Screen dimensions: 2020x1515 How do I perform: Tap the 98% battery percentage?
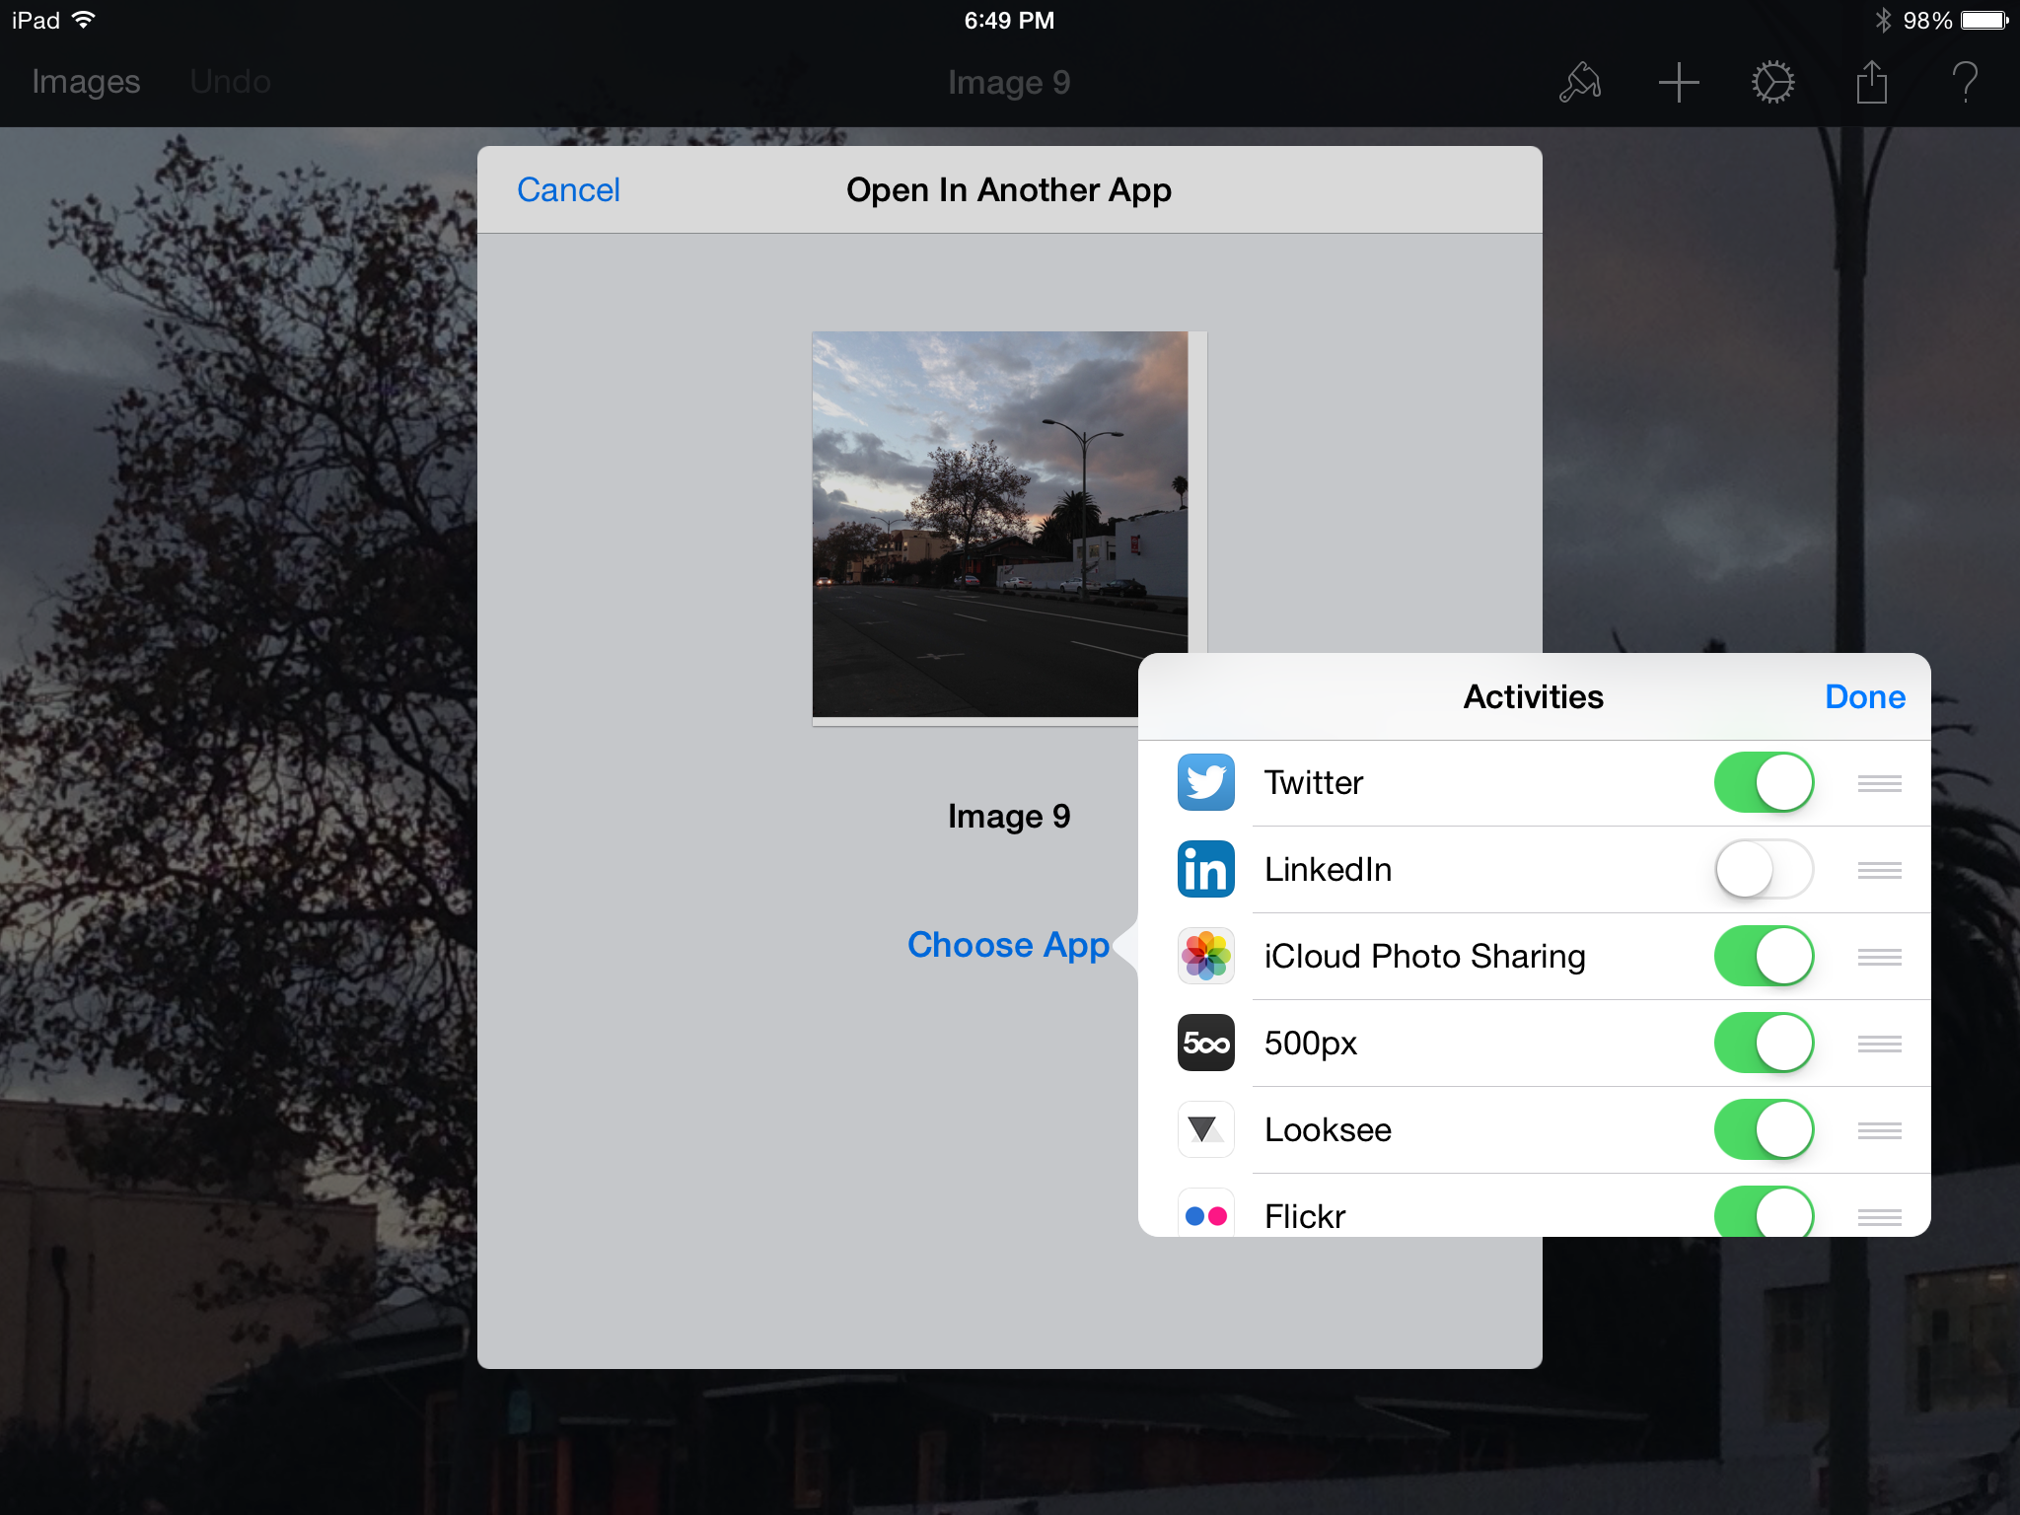[x=1926, y=20]
